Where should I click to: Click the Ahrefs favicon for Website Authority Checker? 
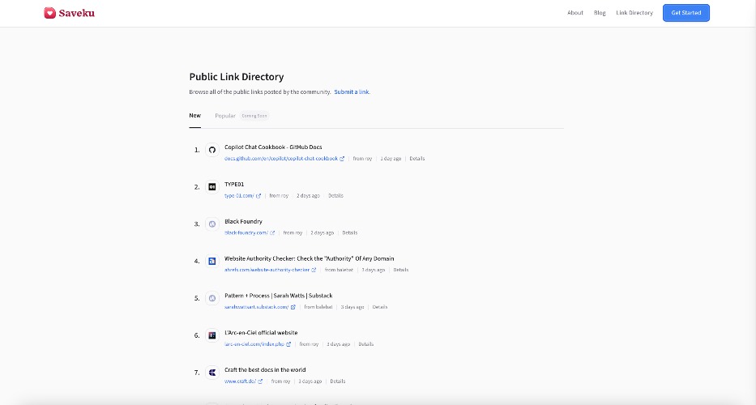pyautogui.click(x=212, y=262)
